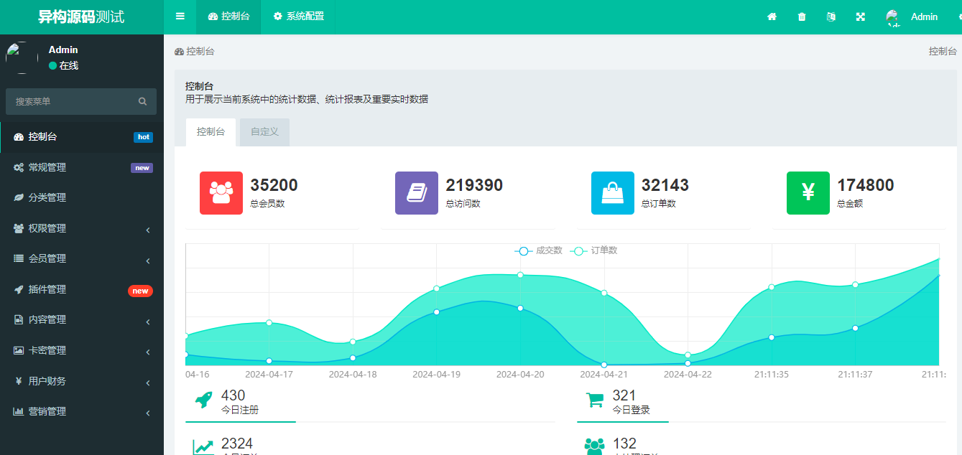The width and height of the screenshot is (962, 455).
Task: Click the shopping bag icon on 总订单数 card
Action: pyautogui.click(x=612, y=192)
